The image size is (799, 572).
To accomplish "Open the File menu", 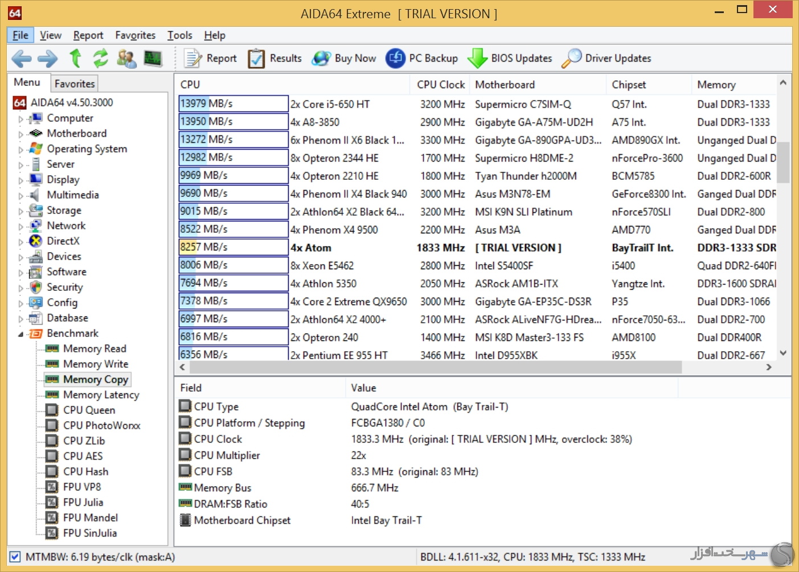I will 21,35.
